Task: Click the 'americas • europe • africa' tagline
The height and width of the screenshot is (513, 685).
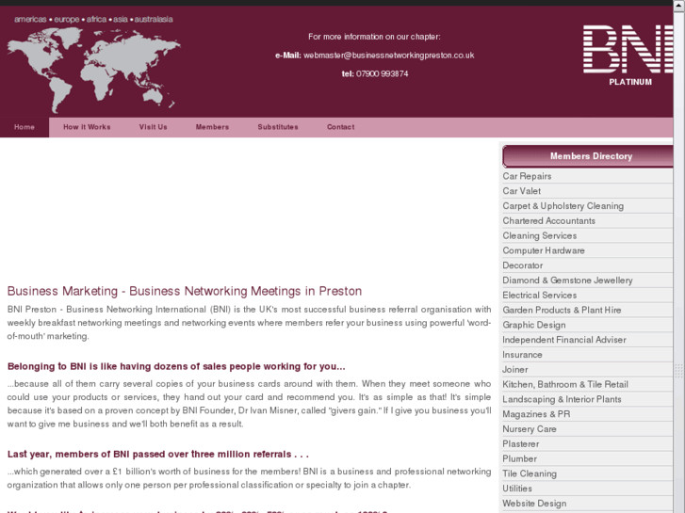Action: coord(93,19)
